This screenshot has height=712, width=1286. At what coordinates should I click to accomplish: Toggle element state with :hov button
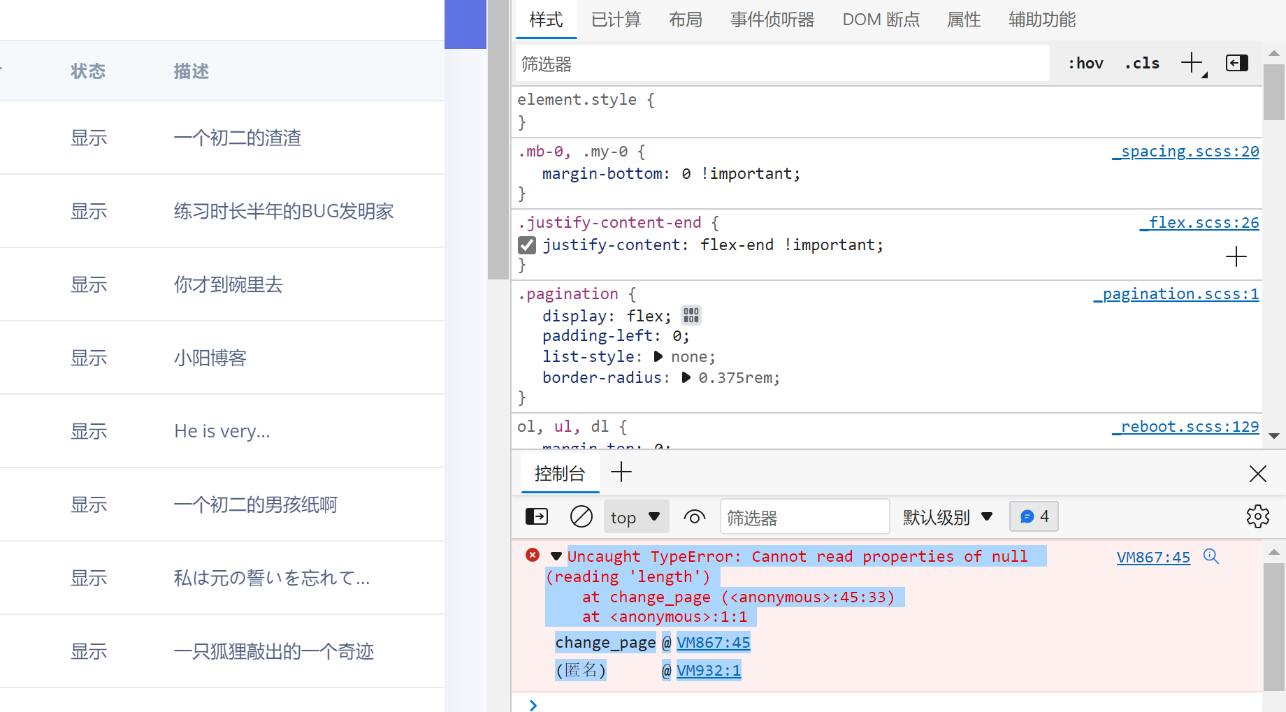1085,63
